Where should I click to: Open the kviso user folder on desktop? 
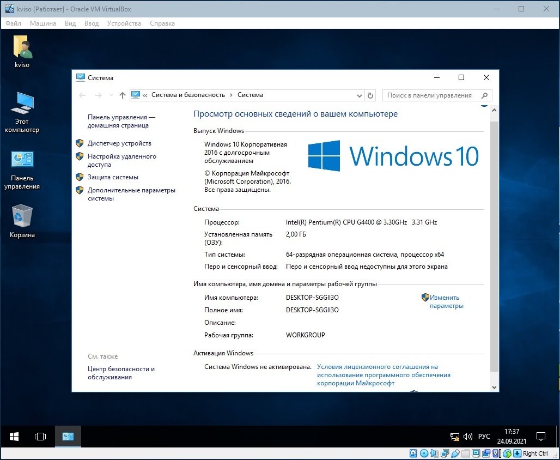22,51
